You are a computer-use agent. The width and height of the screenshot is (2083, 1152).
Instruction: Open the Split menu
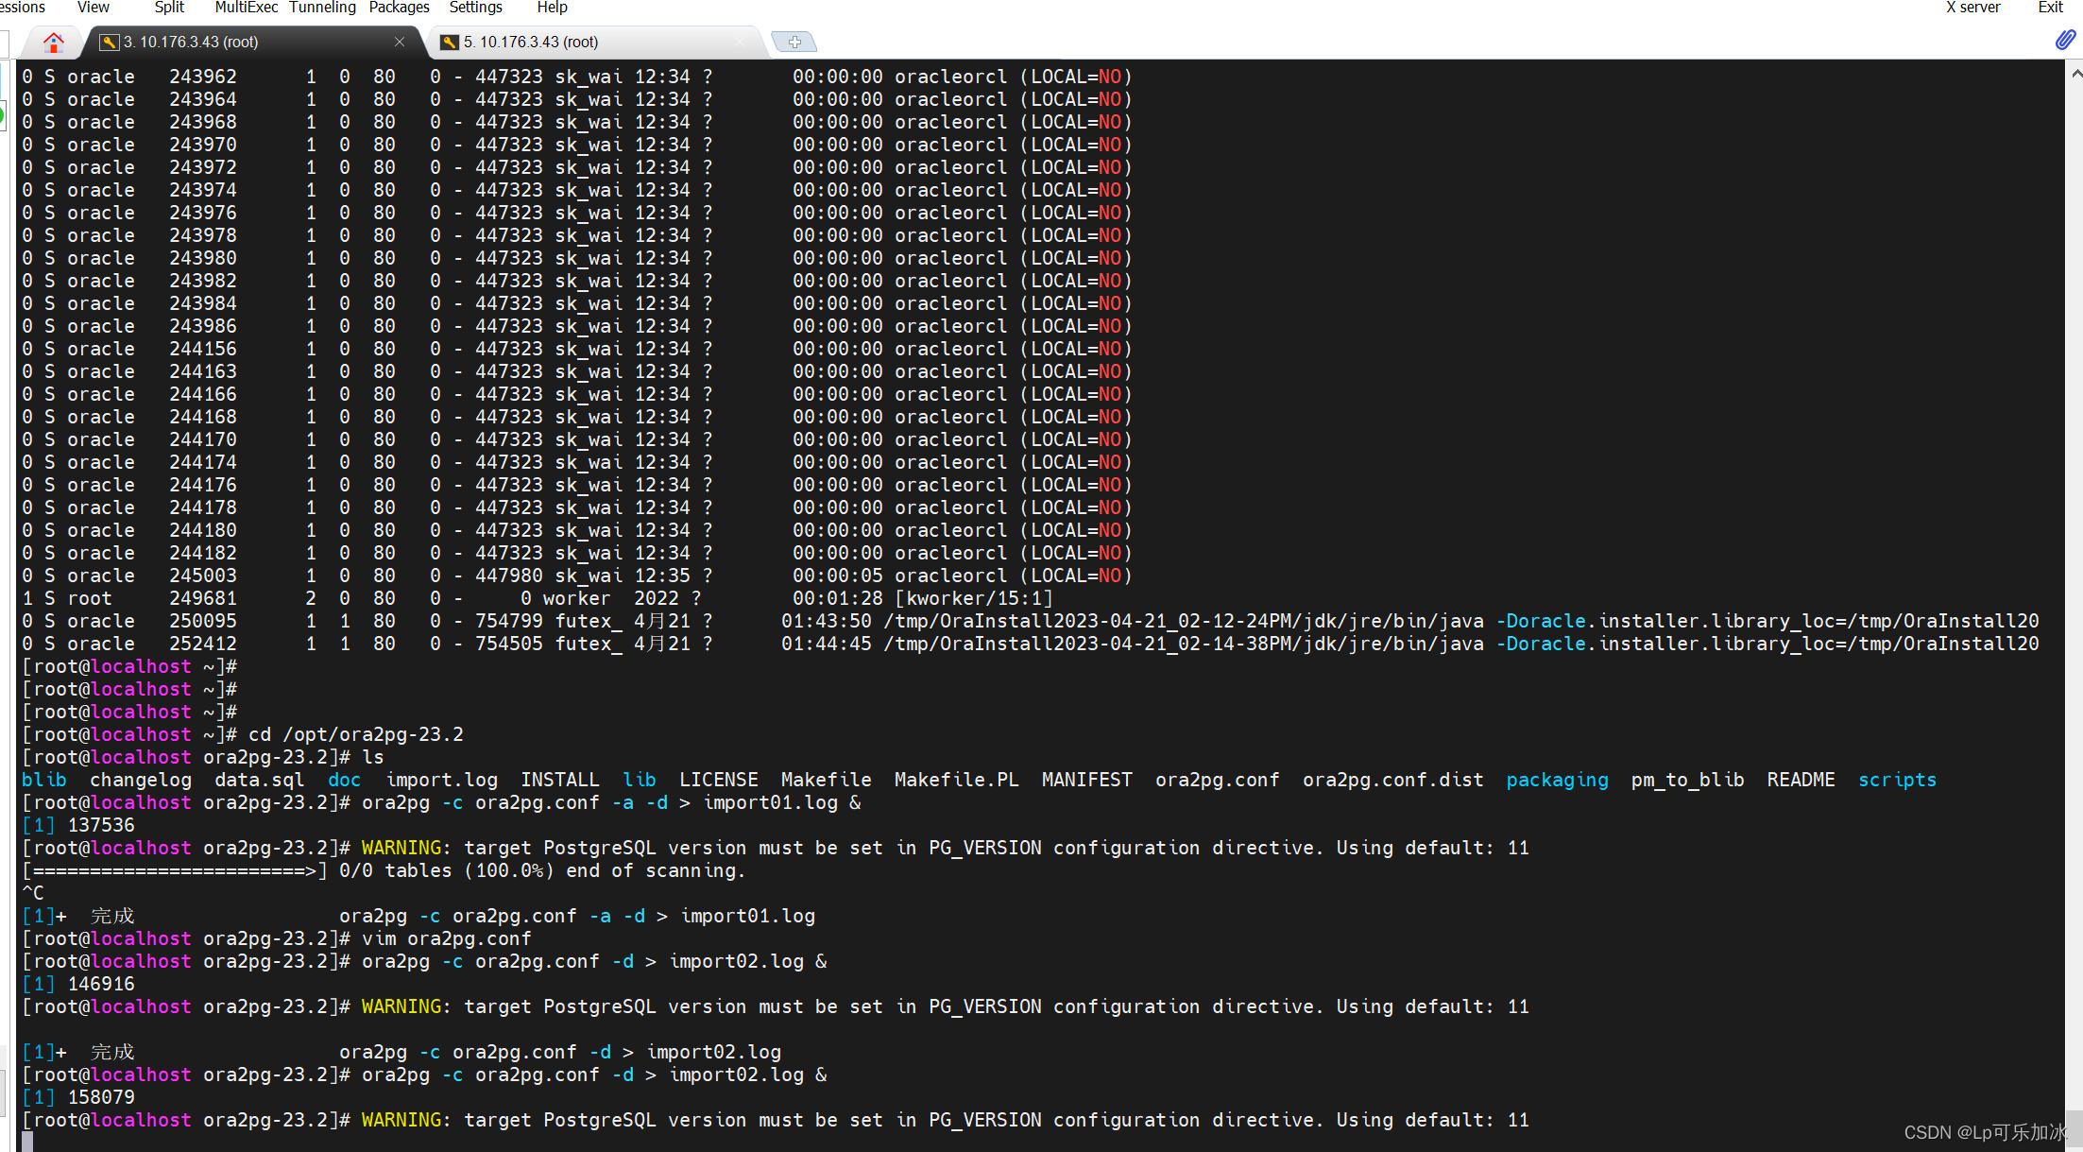point(169,8)
